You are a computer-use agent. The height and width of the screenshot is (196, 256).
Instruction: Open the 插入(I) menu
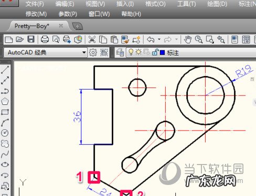[125, 4]
